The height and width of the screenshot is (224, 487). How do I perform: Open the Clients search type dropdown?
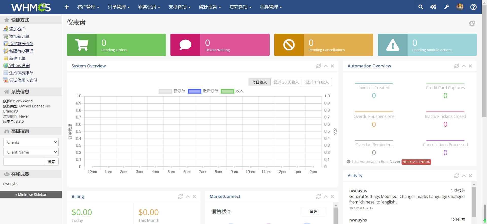pyautogui.click(x=31, y=142)
